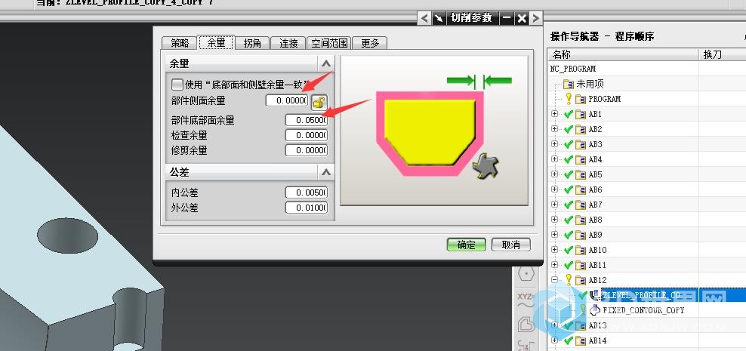The image size is (746, 351).
Task: Select the 未用项 row label
Action: click(x=590, y=85)
